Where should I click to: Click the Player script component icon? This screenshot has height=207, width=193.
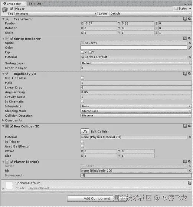tap(7, 162)
